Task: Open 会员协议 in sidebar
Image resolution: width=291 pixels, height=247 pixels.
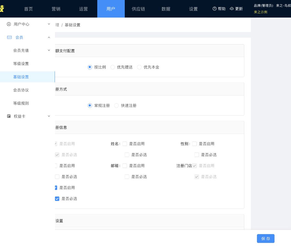Action: [27, 90]
